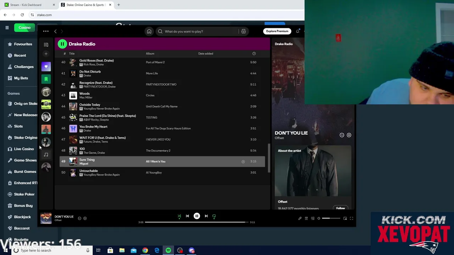This screenshot has height=255, width=454.
Task: Add DON'T YOU LIE to a playlist via the panel's plus icon
Action: point(349,135)
